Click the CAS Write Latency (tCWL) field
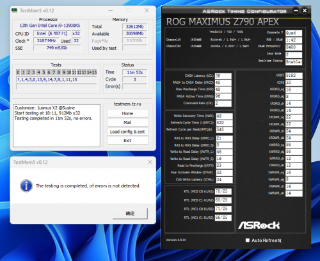320x261 pixels. point(224,180)
